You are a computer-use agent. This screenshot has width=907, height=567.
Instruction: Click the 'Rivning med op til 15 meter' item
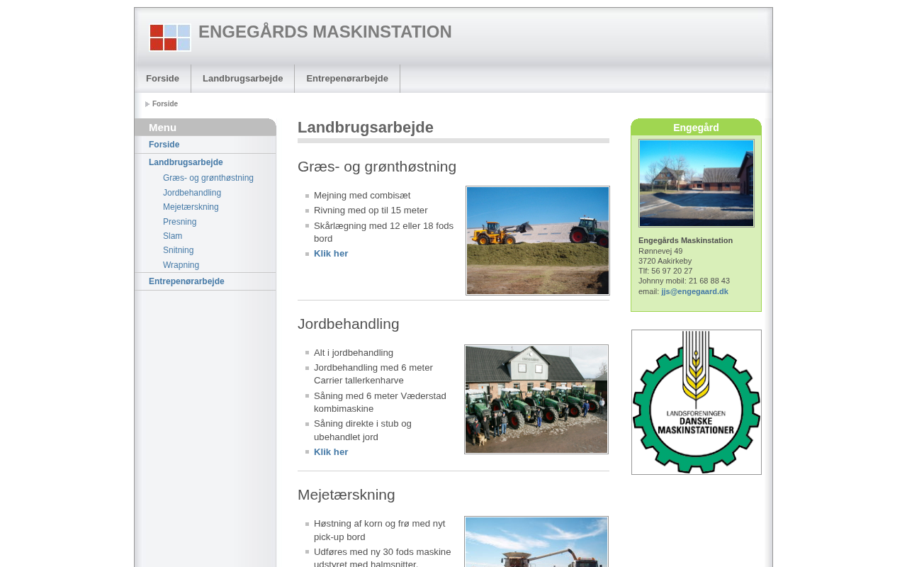pyautogui.click(x=371, y=210)
